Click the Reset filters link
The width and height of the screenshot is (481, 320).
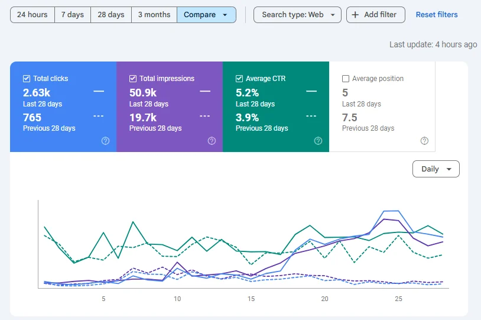click(437, 15)
